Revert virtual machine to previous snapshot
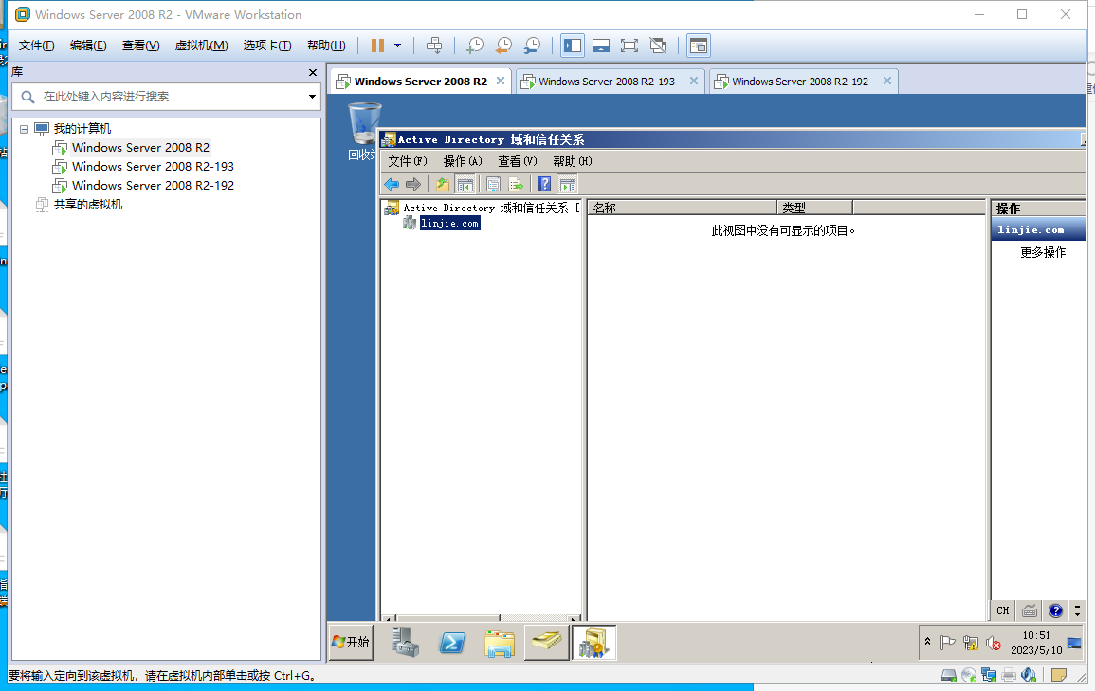 503,45
